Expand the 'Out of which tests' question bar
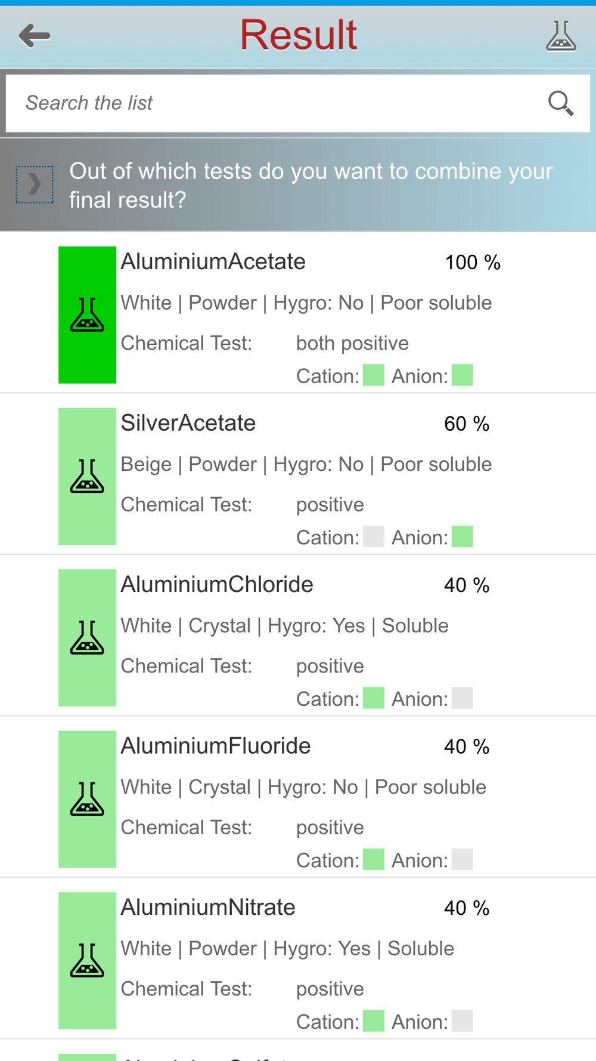The image size is (596, 1061). [311, 185]
